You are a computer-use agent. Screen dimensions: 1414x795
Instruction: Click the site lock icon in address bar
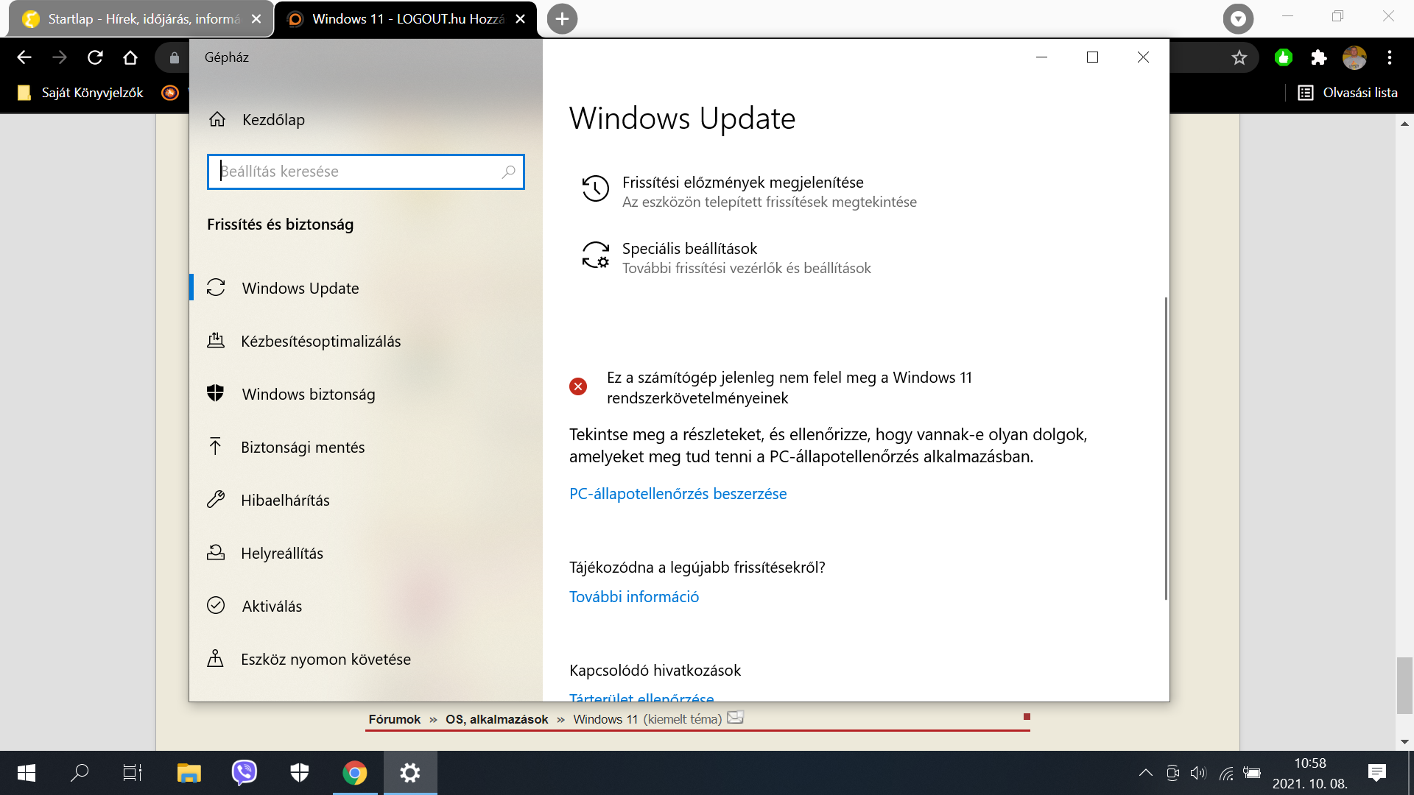pos(175,57)
